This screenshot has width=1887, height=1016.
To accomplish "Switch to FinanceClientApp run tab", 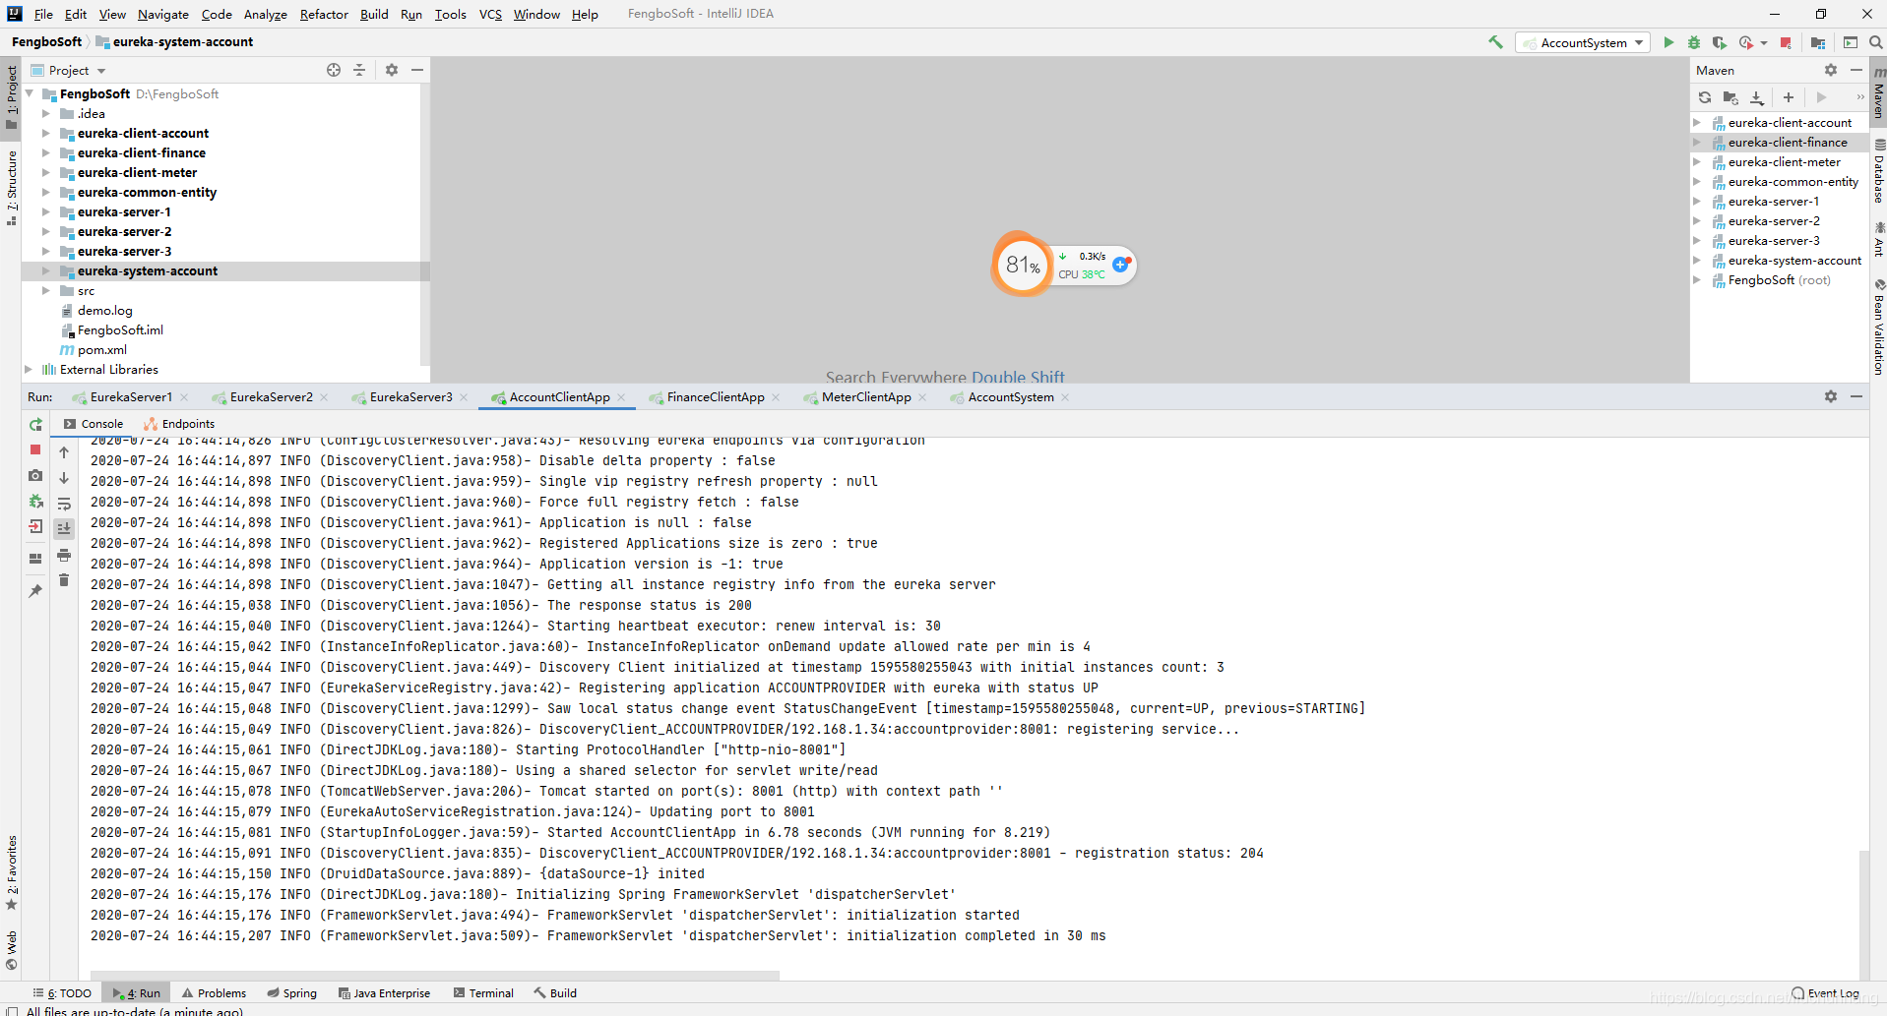I will (715, 397).
